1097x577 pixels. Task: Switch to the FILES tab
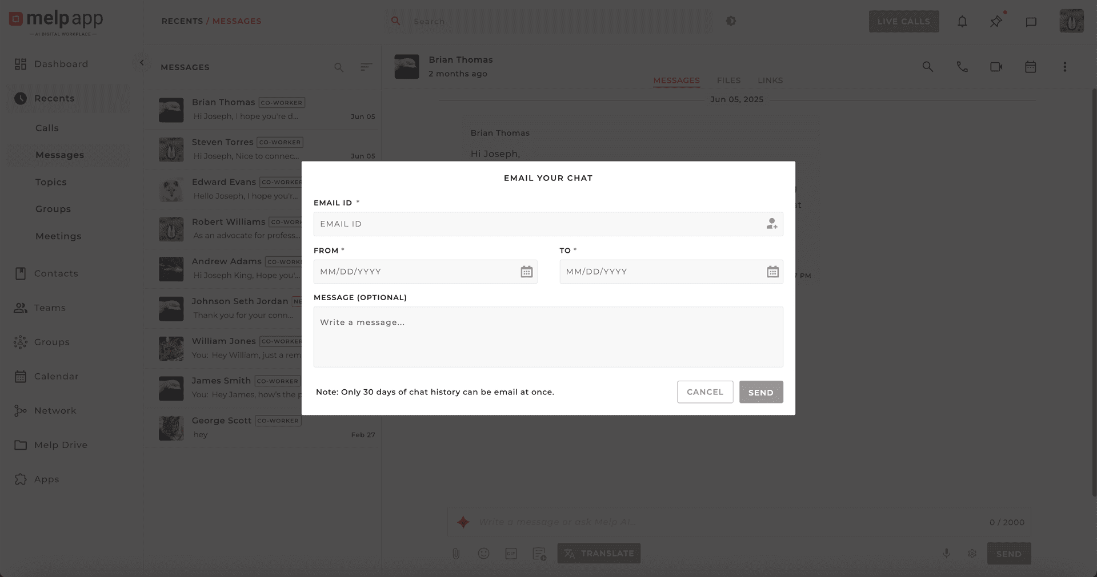728,80
